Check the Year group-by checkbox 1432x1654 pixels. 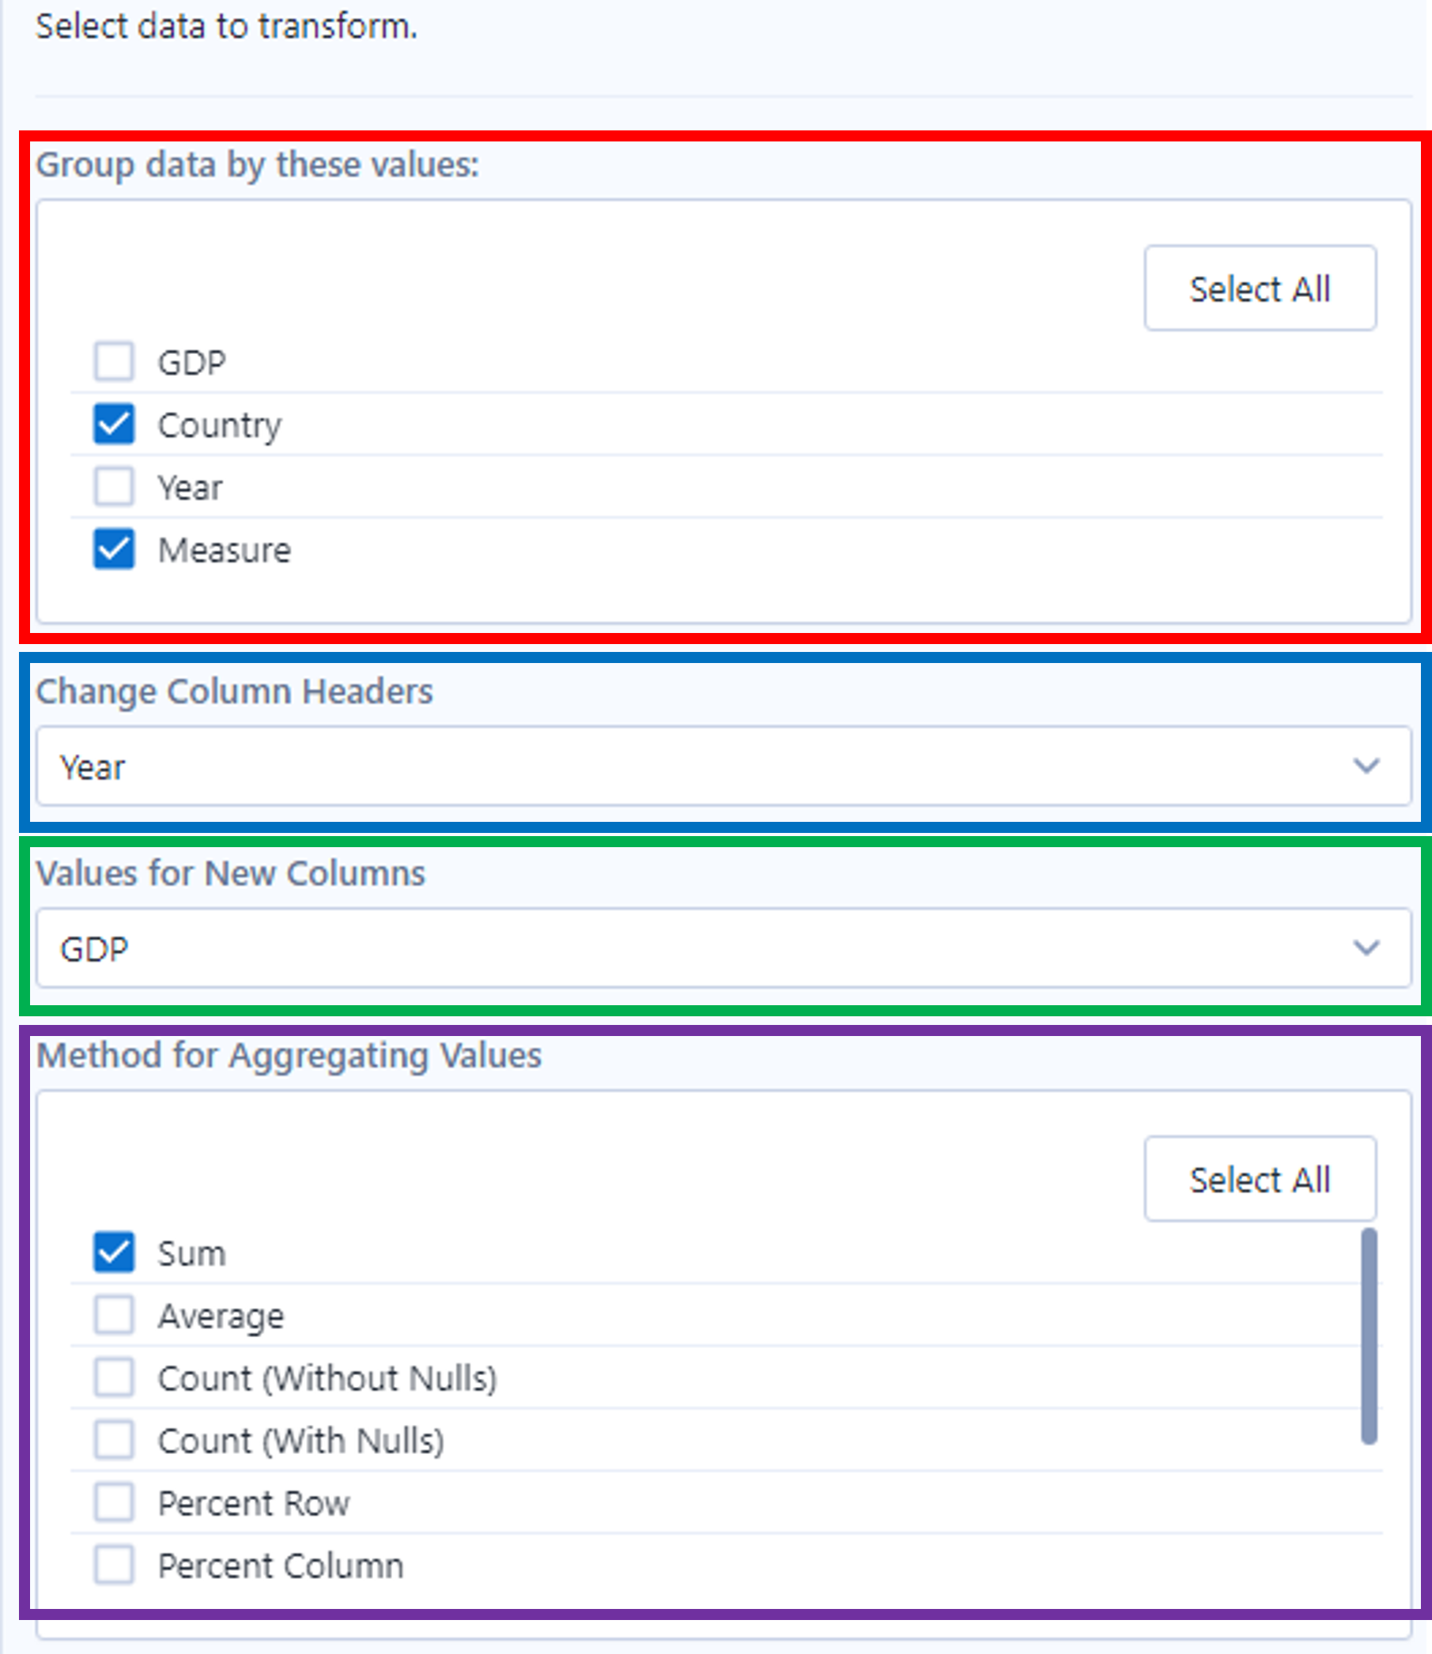tap(114, 486)
